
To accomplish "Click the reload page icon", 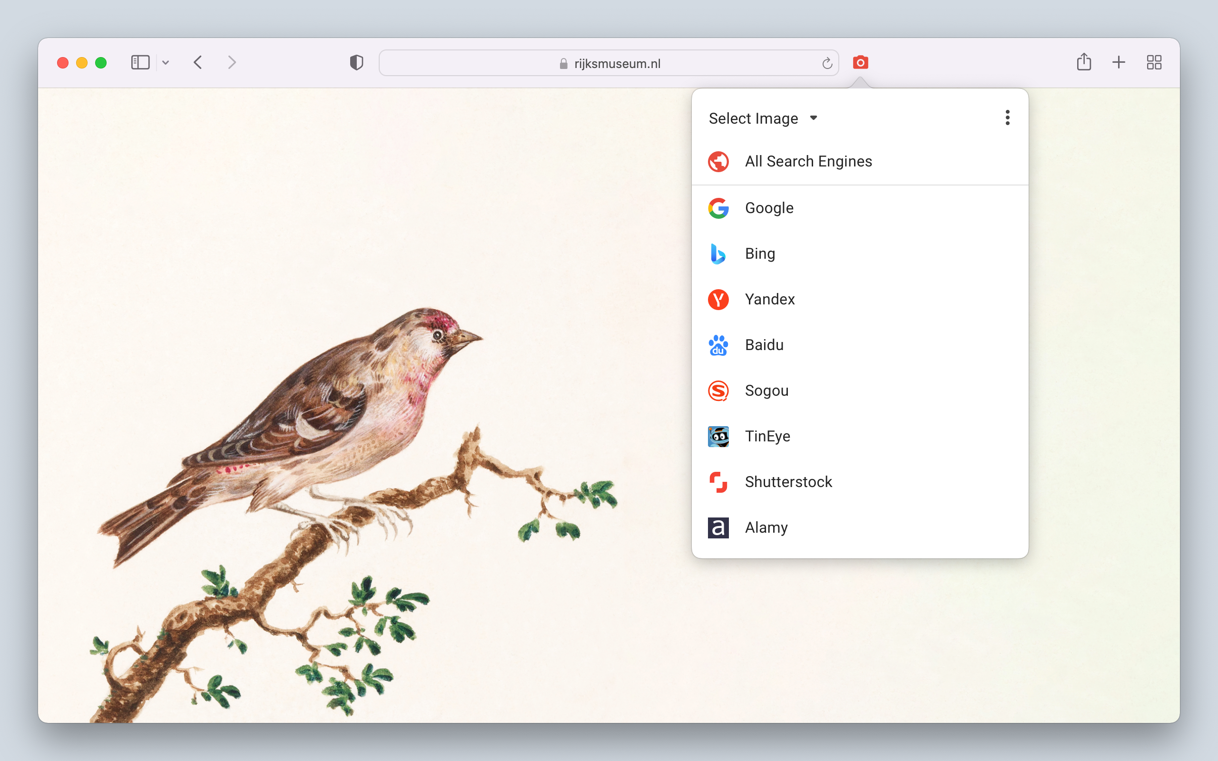I will pos(827,63).
